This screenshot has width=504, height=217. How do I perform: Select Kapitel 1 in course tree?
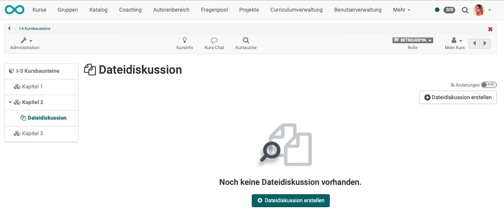coord(42,87)
